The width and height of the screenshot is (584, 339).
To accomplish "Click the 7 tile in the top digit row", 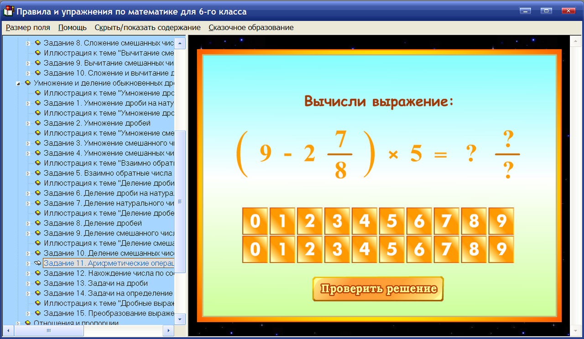I will coord(447,222).
